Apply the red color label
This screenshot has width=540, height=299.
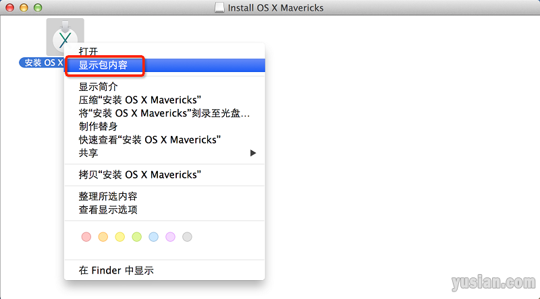(86, 237)
